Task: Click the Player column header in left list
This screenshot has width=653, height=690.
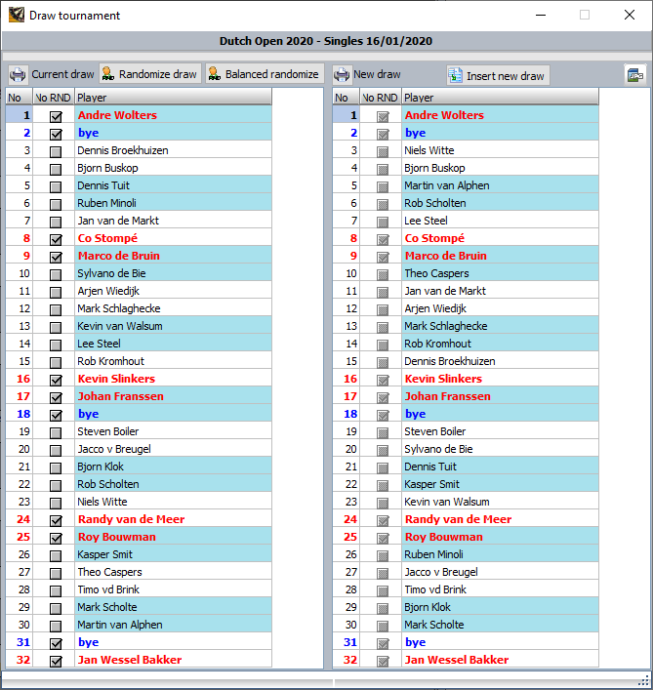Action: (x=173, y=98)
